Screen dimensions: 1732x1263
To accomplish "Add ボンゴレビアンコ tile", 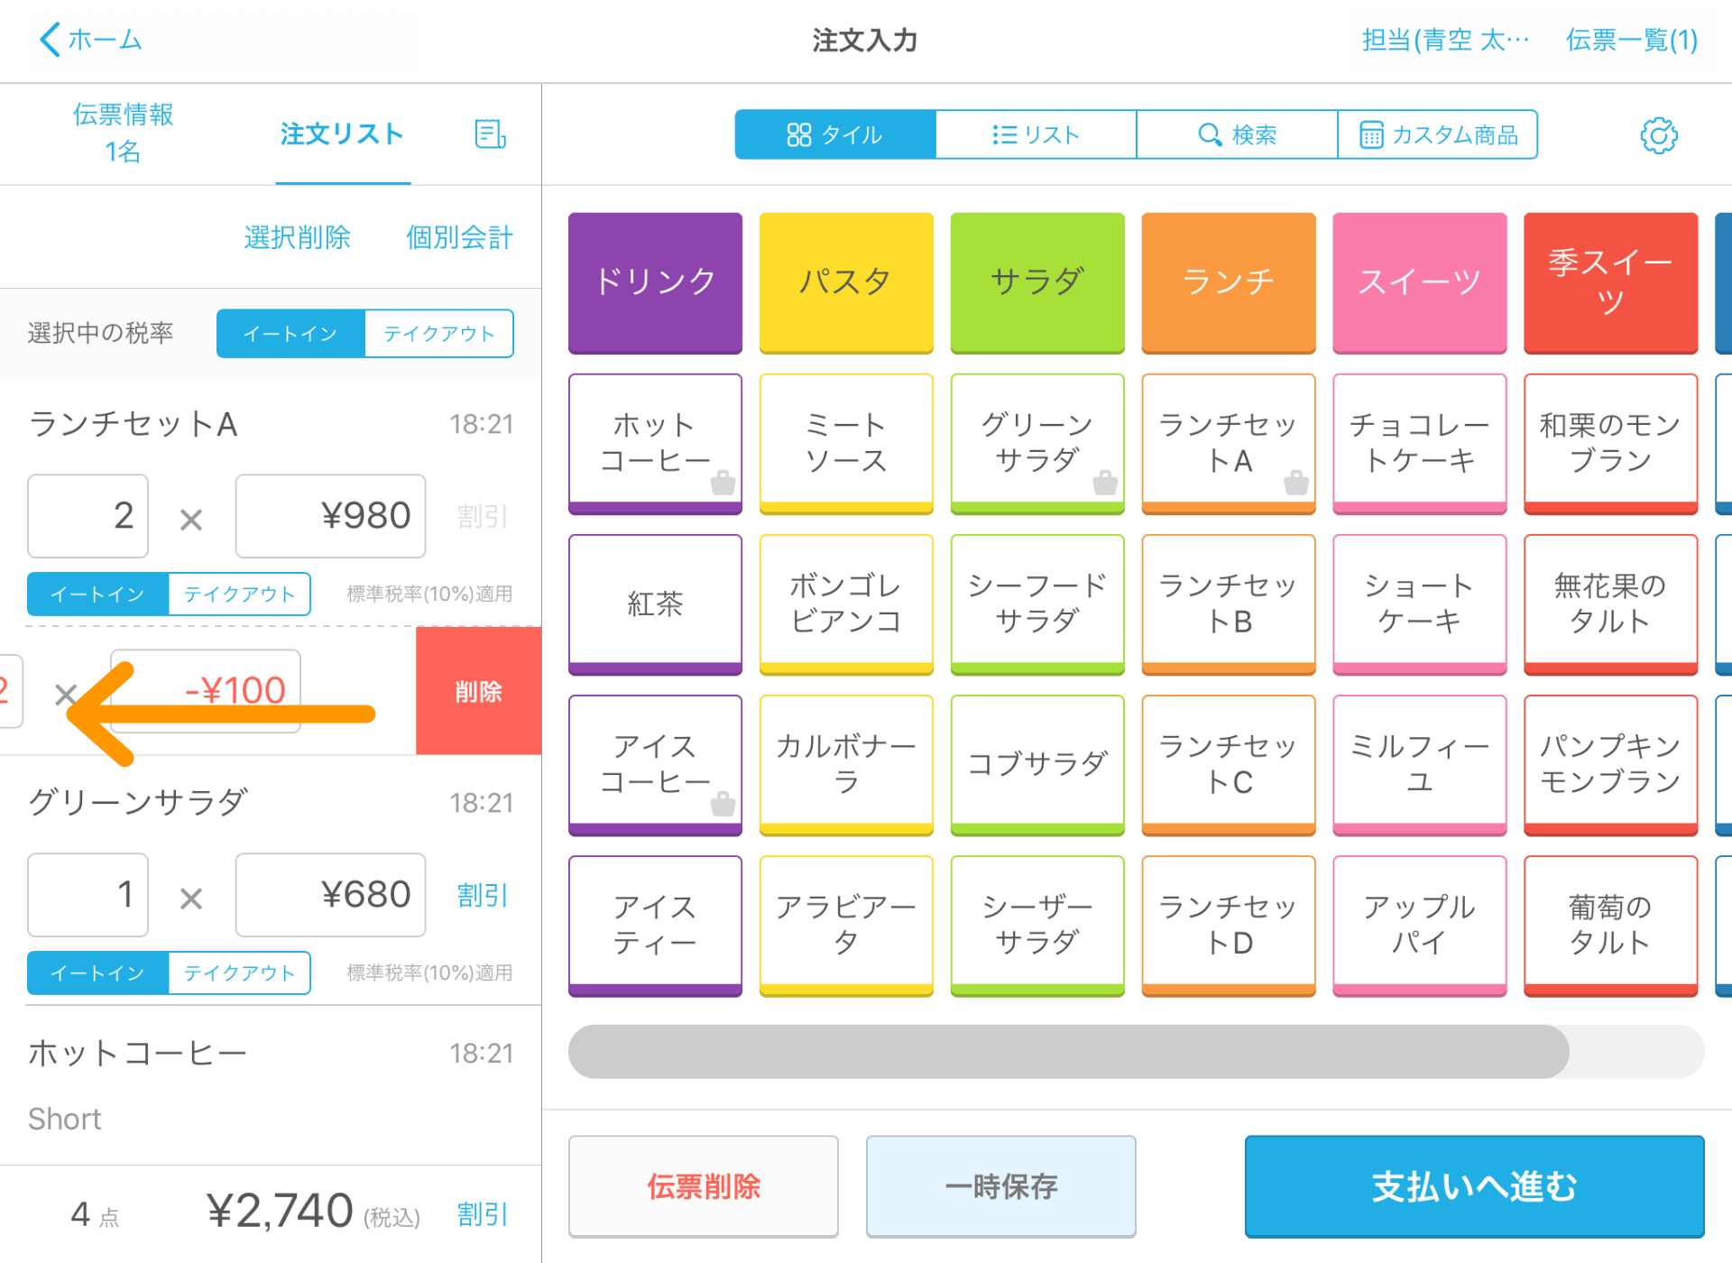I will (x=846, y=604).
